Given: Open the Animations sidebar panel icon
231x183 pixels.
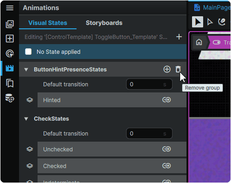Looking at the screenshot, I should (10, 68).
